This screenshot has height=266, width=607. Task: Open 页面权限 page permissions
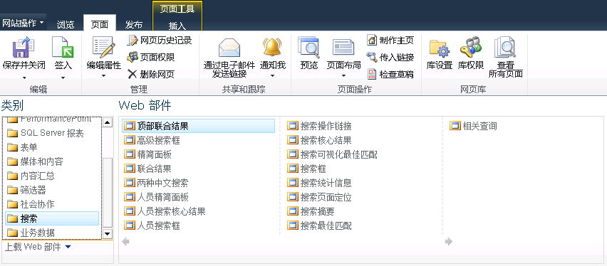pyautogui.click(x=151, y=57)
